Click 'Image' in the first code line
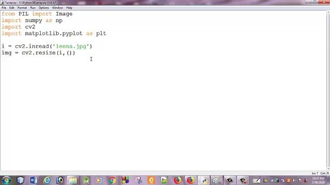The image size is (330, 185). click(x=64, y=14)
